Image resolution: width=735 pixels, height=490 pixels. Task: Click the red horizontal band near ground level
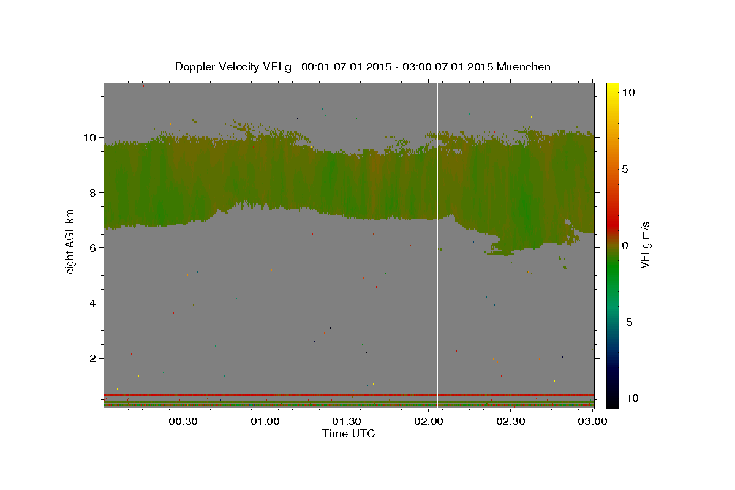tap(349, 395)
